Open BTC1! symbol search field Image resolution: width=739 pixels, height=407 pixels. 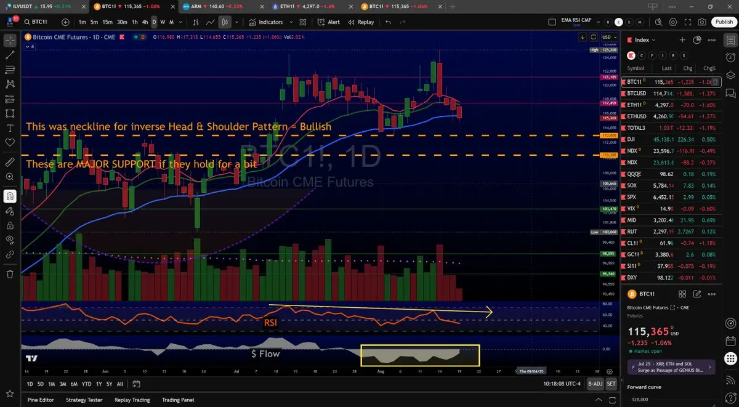pos(38,22)
